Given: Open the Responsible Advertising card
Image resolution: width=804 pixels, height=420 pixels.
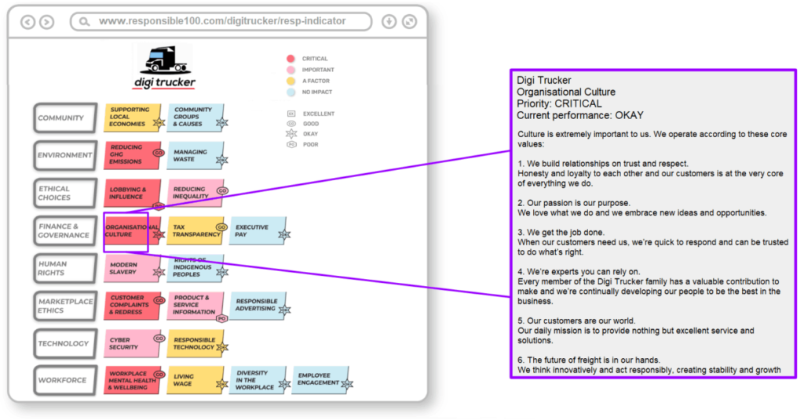Looking at the screenshot, I should (x=258, y=306).
